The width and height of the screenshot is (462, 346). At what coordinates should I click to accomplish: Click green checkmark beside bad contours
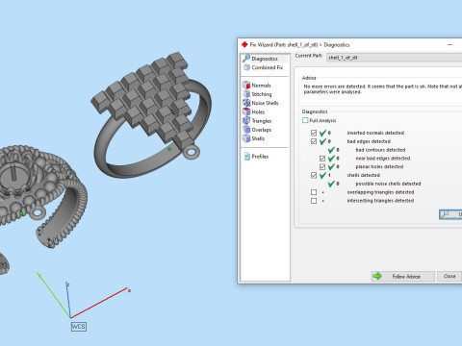pos(331,150)
